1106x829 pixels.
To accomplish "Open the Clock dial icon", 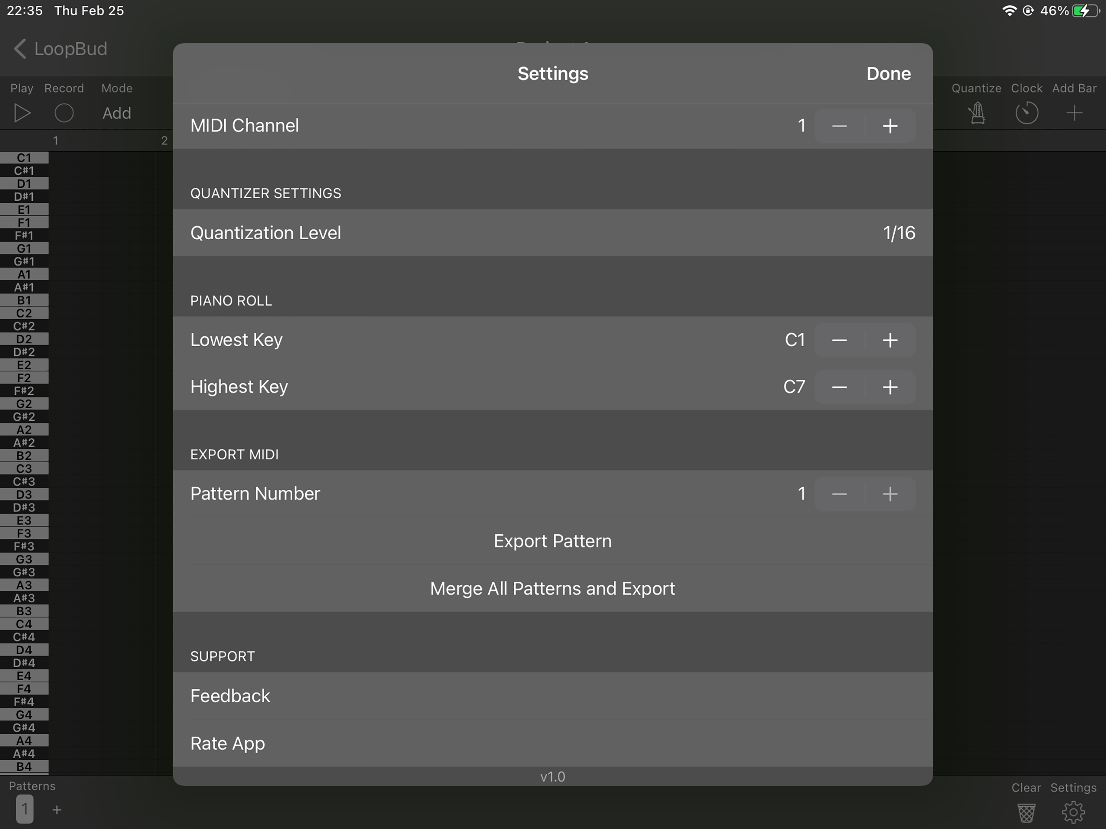I will 1027,113.
